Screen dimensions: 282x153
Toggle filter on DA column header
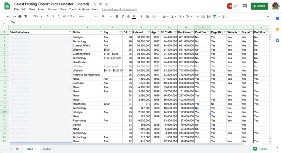coord(130,32)
